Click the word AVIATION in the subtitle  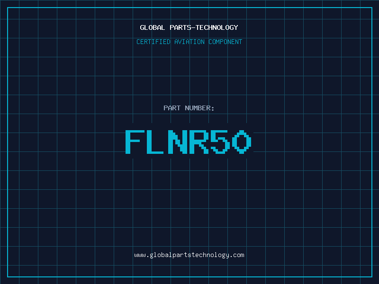189,42
